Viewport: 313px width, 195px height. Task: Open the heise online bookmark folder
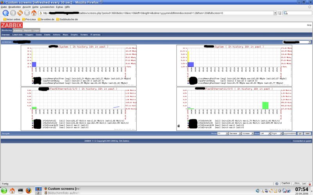(x=12, y=19)
